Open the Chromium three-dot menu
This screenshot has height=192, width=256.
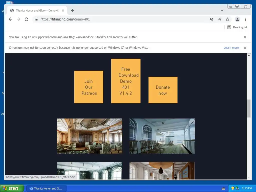pos(245,19)
